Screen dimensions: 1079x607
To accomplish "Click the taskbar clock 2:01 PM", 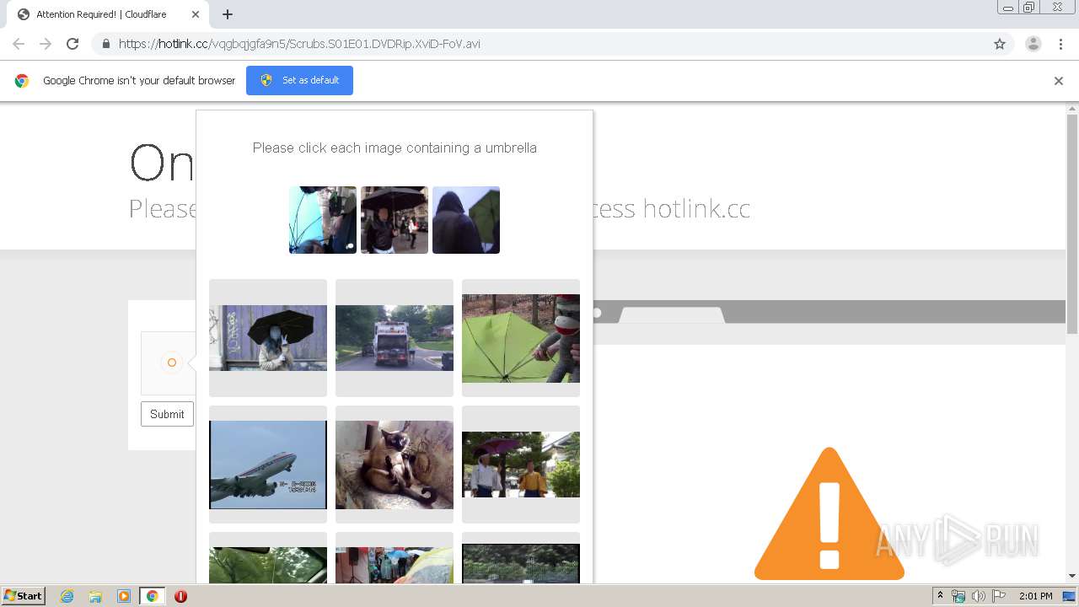I will (x=1036, y=596).
